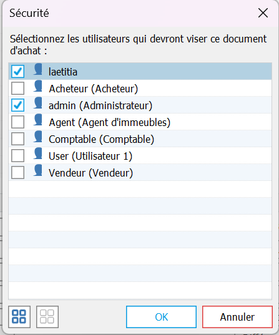The width and height of the screenshot is (279, 335).
Task: Check the Vendeur (Vendeur) checkbox
Action: click(x=17, y=173)
